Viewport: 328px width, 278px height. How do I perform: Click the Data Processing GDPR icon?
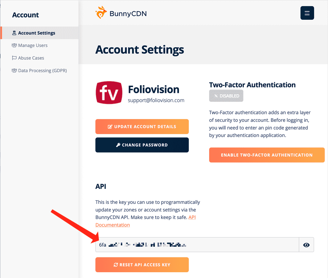tap(14, 70)
